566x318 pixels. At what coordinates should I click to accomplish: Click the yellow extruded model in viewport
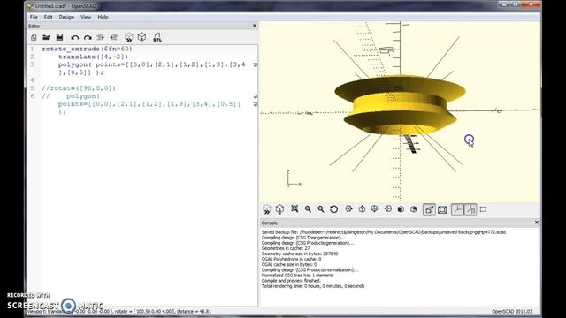point(400,104)
